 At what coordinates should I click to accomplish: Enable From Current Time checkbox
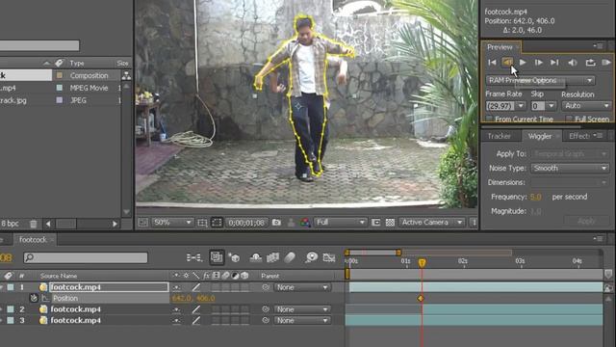click(490, 119)
